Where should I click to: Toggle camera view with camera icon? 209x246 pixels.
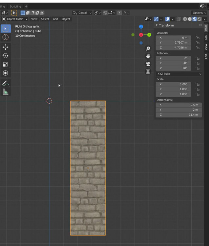(148, 64)
